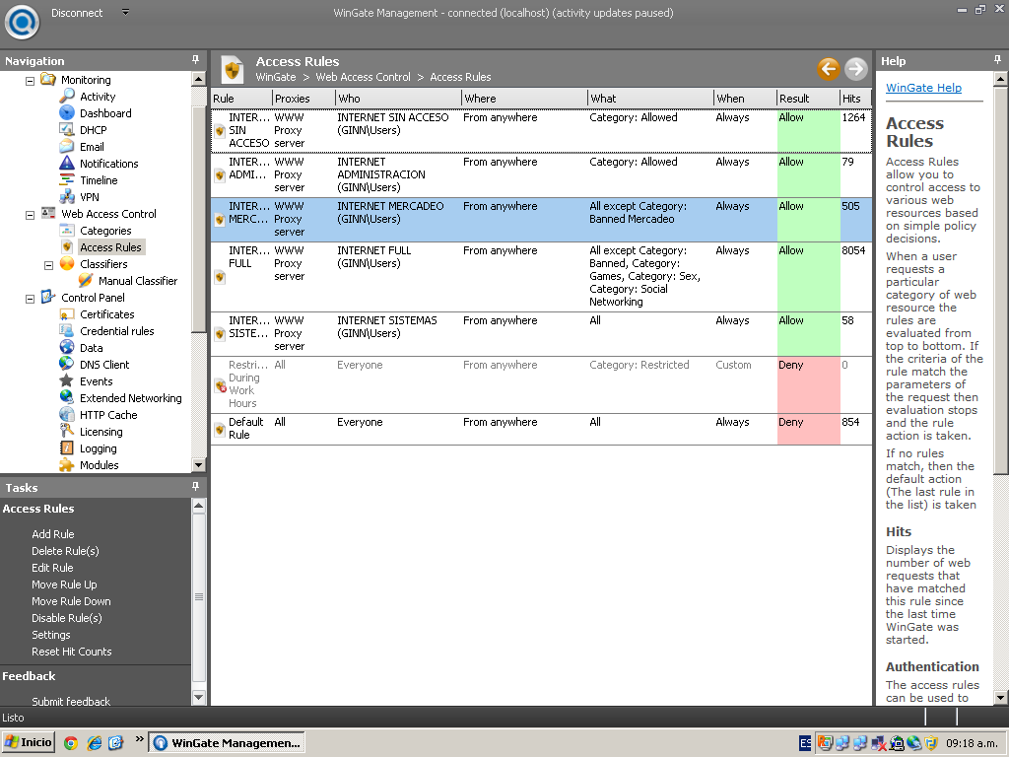Image resolution: width=1009 pixels, height=757 pixels.
Task: Go forward with the grey right arrow
Action: pyautogui.click(x=856, y=68)
